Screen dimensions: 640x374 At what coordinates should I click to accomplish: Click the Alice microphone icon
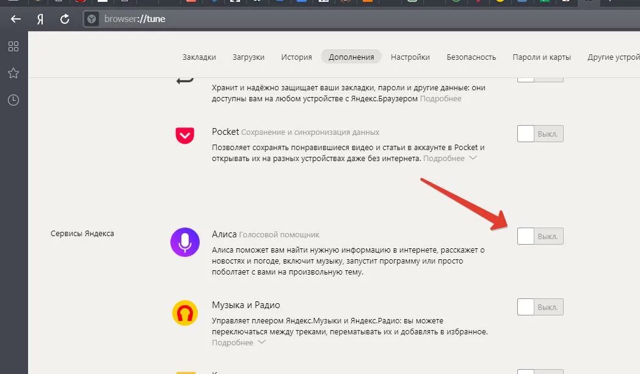185,242
